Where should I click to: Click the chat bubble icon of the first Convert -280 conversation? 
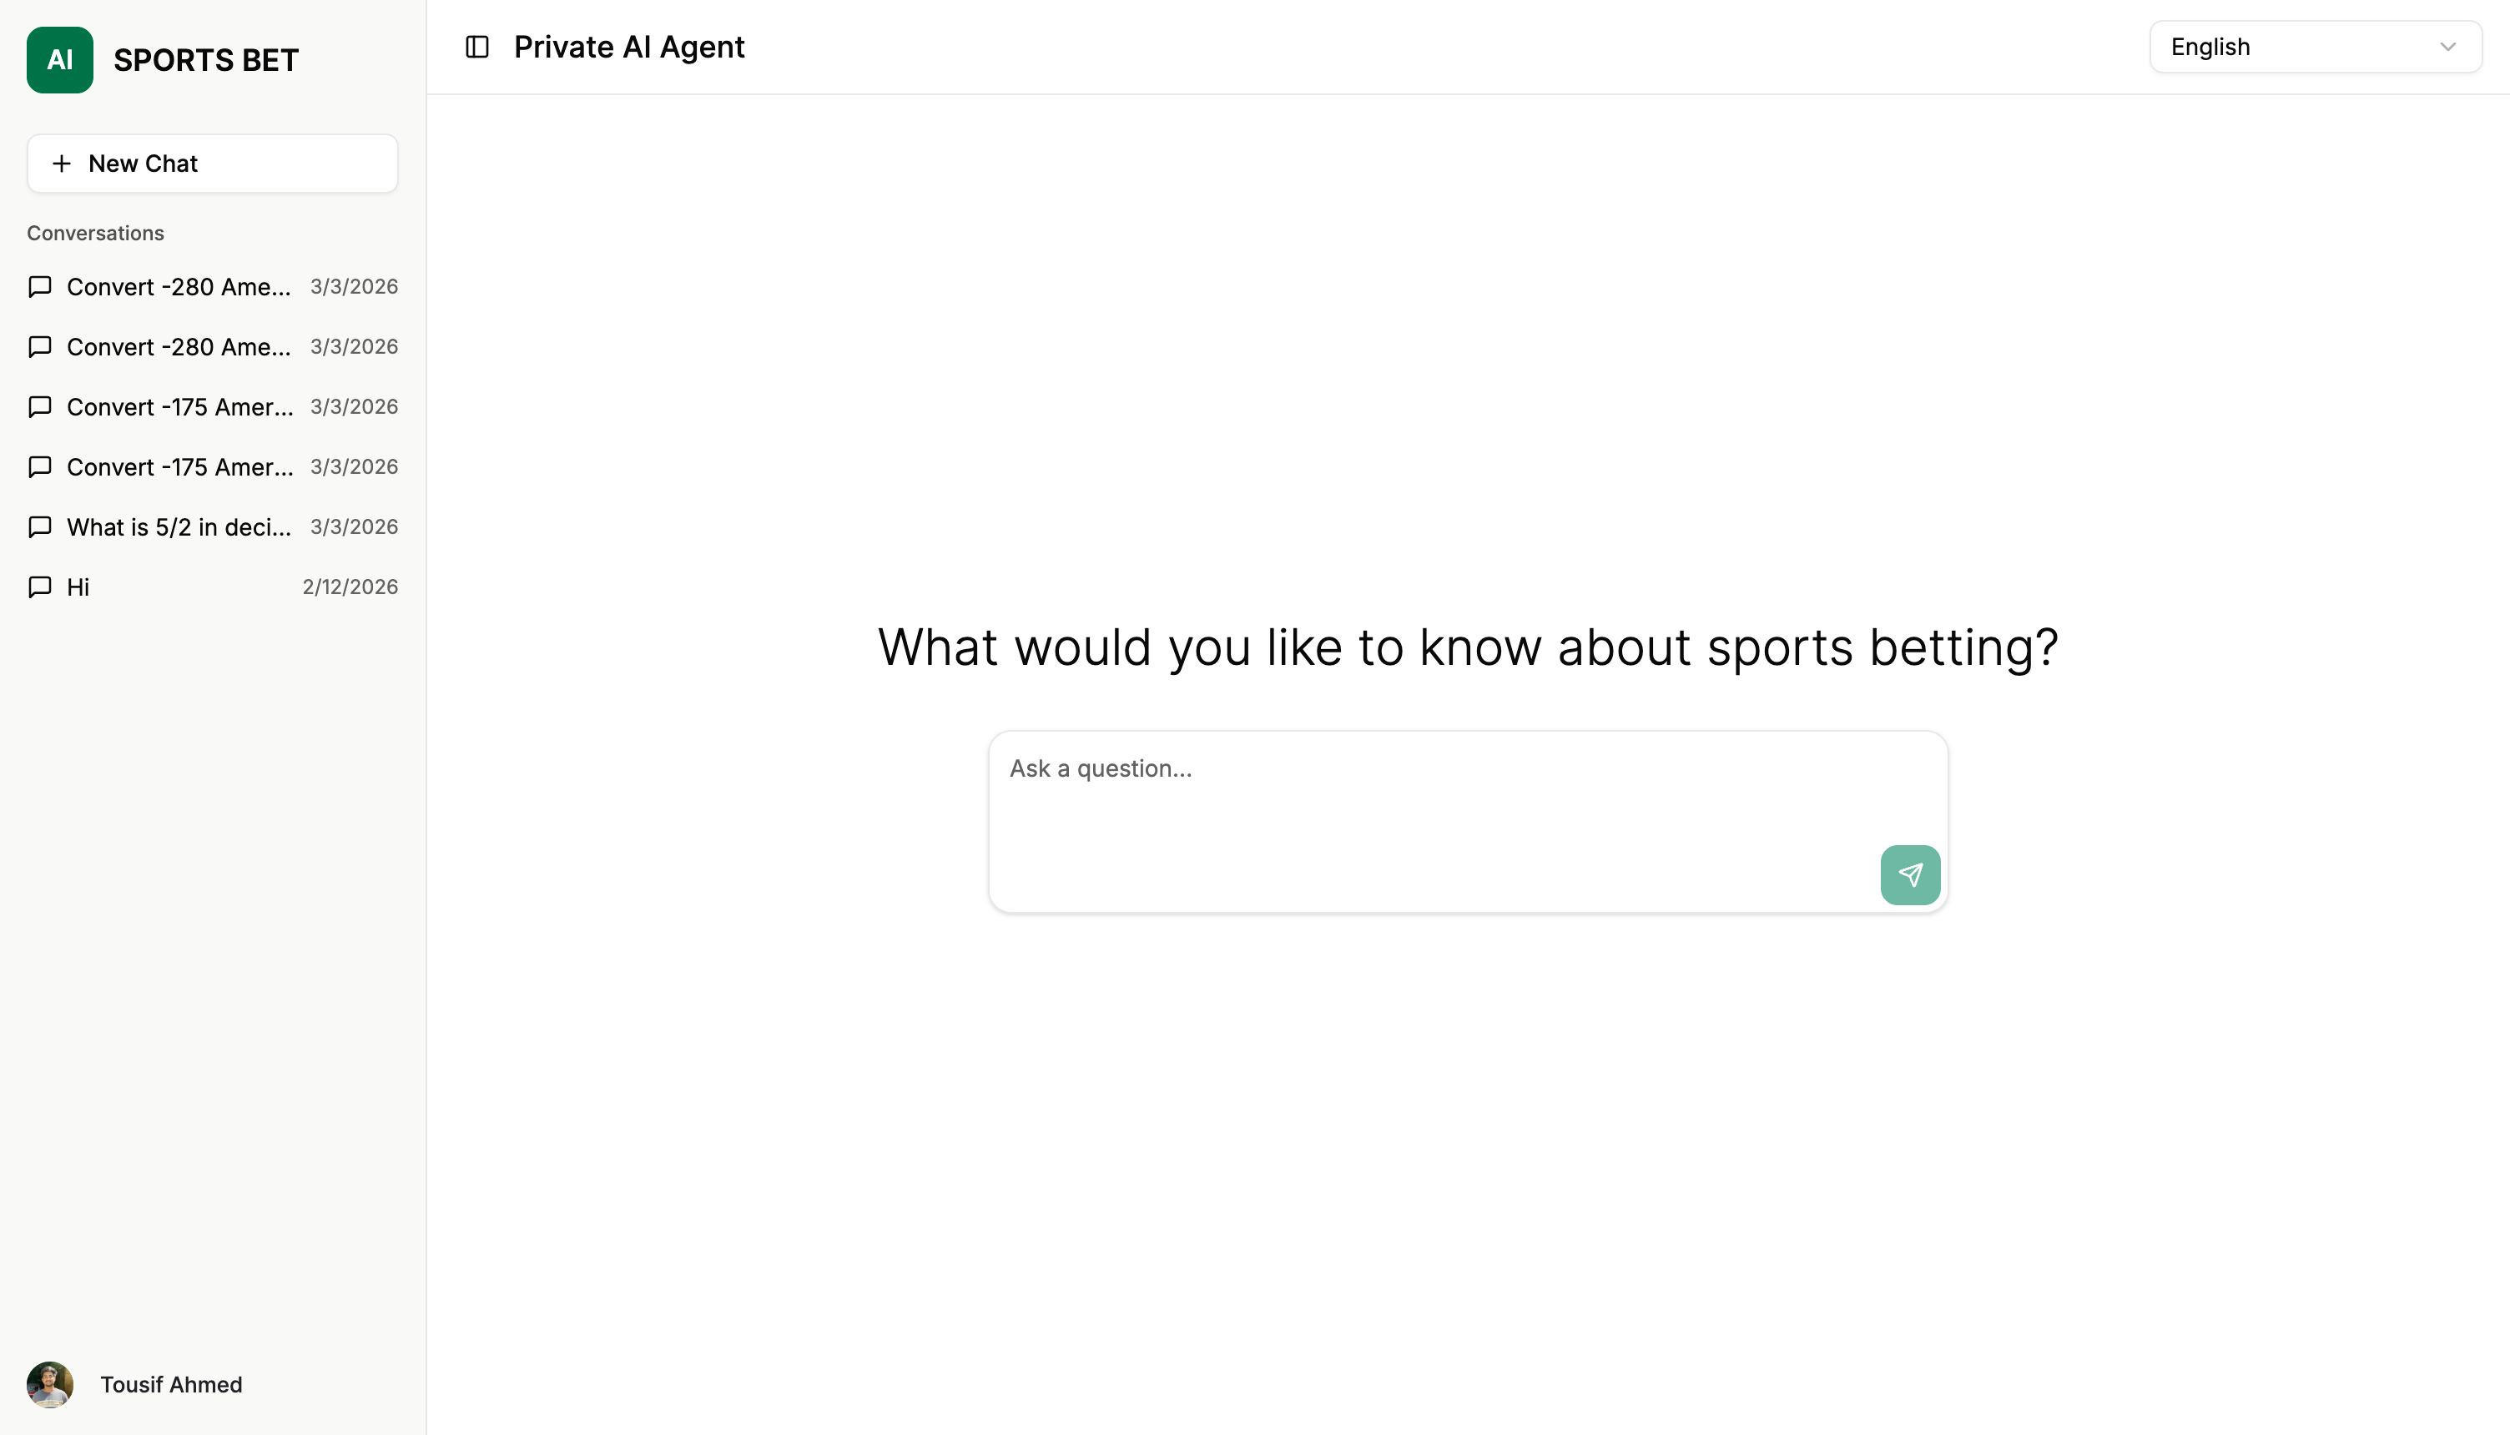(x=38, y=287)
